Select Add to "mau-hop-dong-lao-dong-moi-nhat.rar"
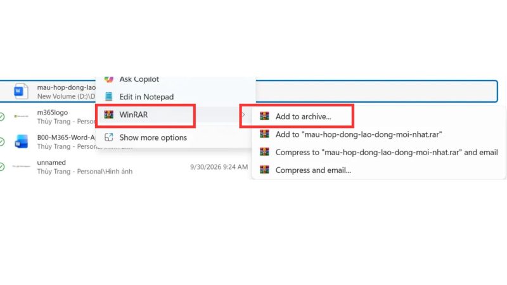Viewport: 507px width, 285px height. point(359,134)
